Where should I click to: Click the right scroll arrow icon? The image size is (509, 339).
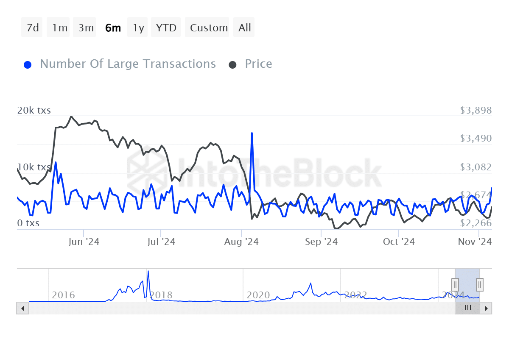coord(487,308)
